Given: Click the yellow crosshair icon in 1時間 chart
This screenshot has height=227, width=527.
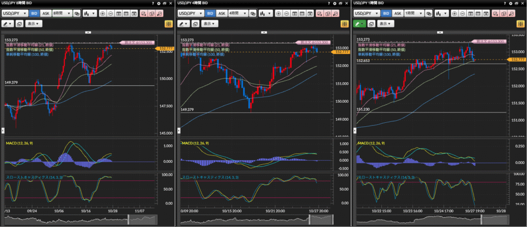Looking at the screenshot, I should (520, 24).
